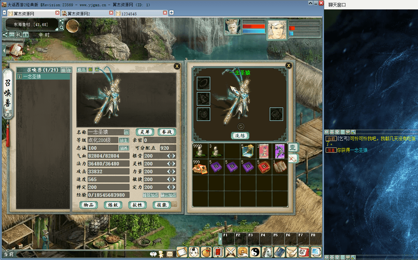Click the 灵性 attribute stepper arrows
Viewport: 418px width, 260px height.
coord(171,164)
